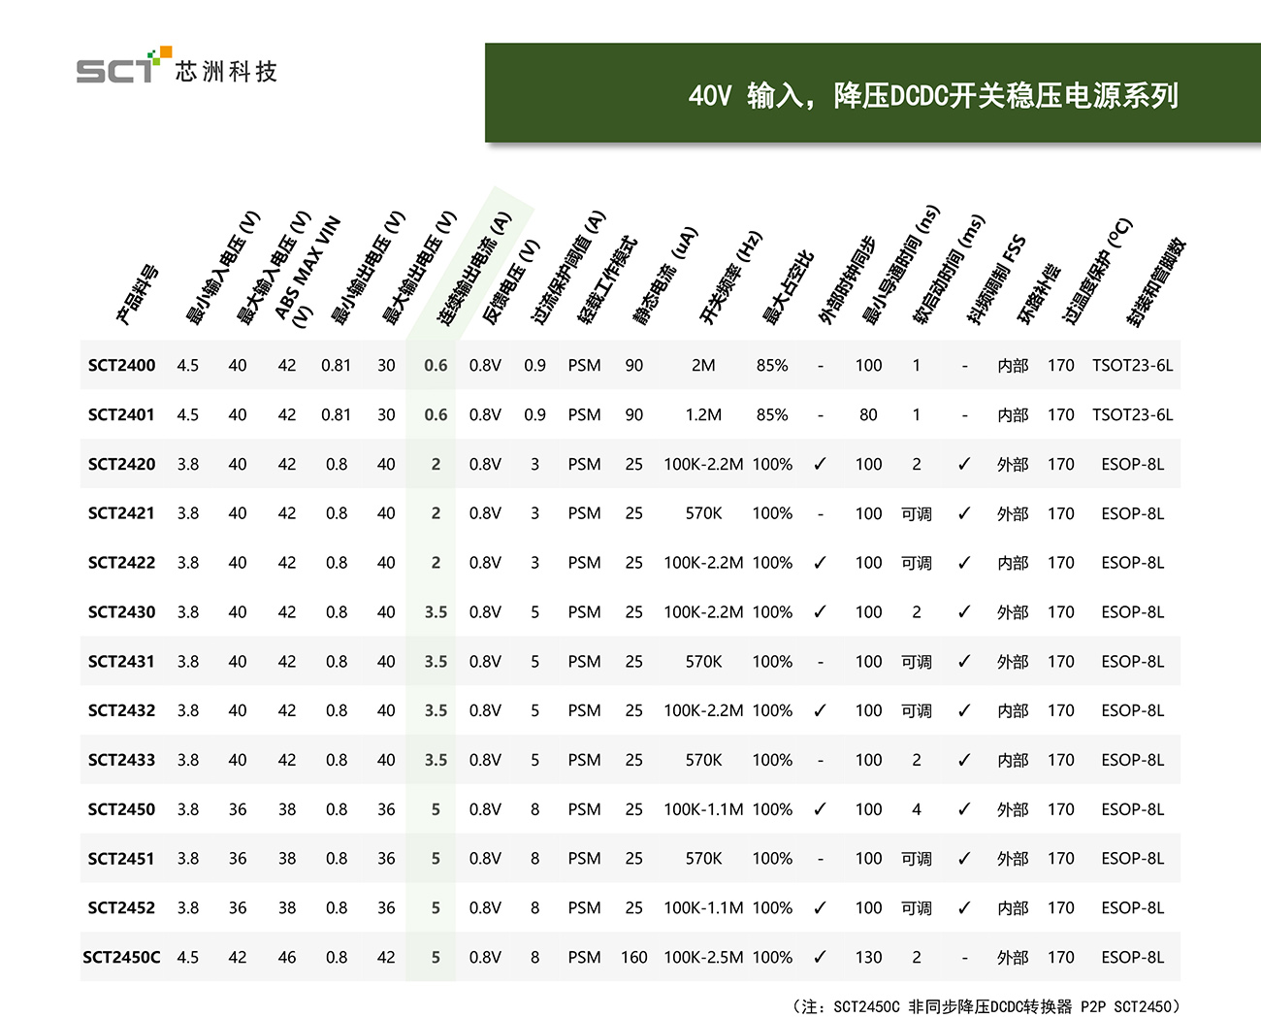Click the 最大输出电压 (V) column header
Screen dimensions: 1261x1018
[418, 267]
